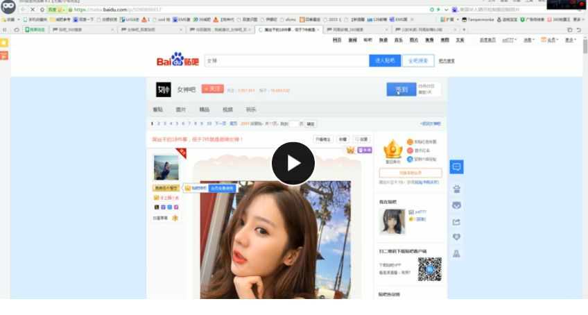Open the new tab plus button
The image size is (588, 315).
(x=464, y=29)
